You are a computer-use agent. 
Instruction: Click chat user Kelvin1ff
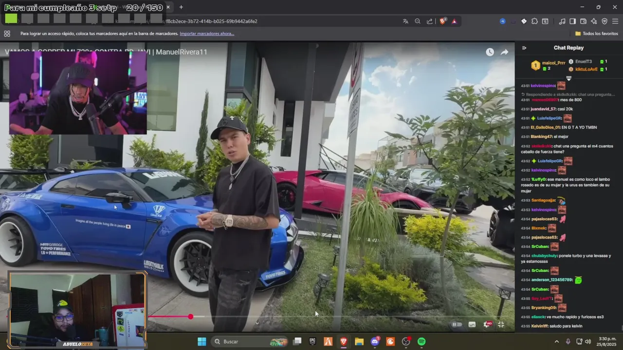coord(540,326)
